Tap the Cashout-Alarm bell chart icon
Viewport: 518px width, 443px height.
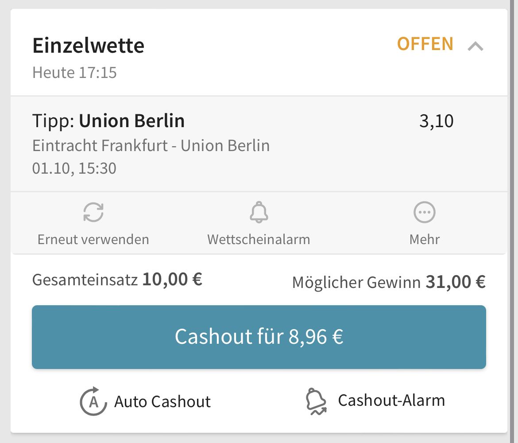click(x=316, y=401)
